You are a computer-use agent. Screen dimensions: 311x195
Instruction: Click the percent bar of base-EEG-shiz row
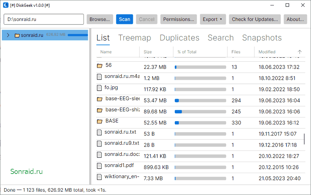pyautogui.click(x=200, y=112)
